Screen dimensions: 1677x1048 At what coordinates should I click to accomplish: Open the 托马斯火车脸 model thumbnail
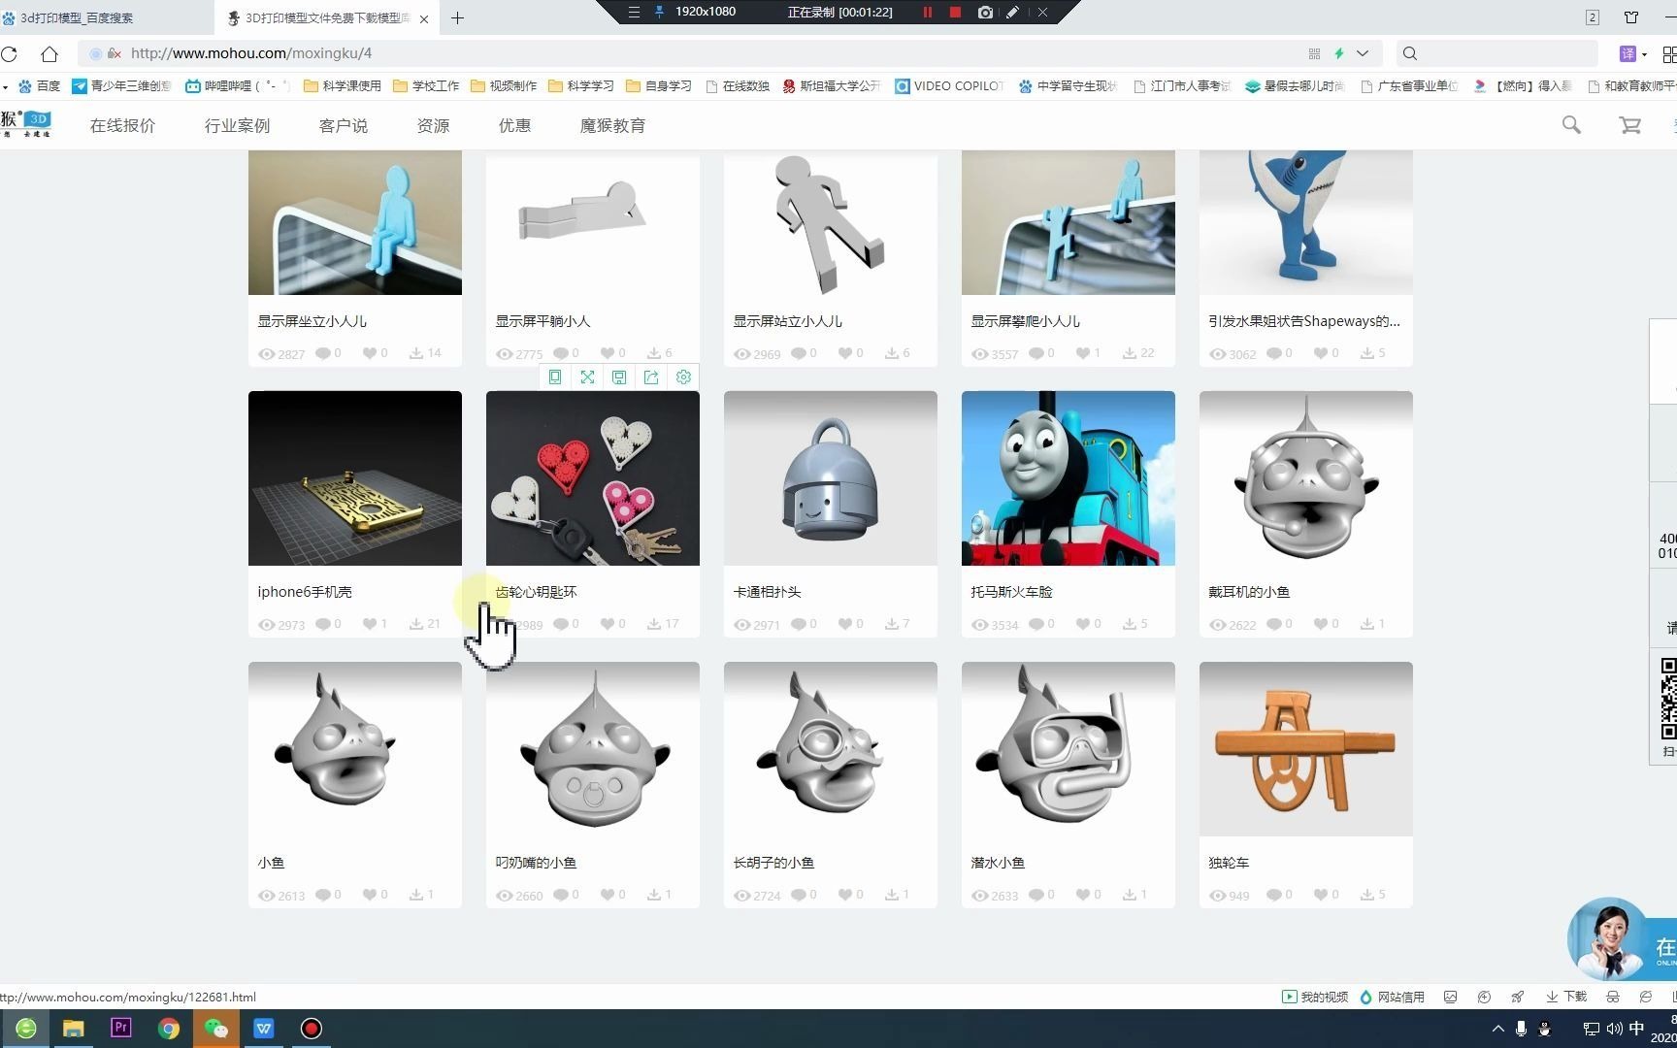click(x=1069, y=478)
